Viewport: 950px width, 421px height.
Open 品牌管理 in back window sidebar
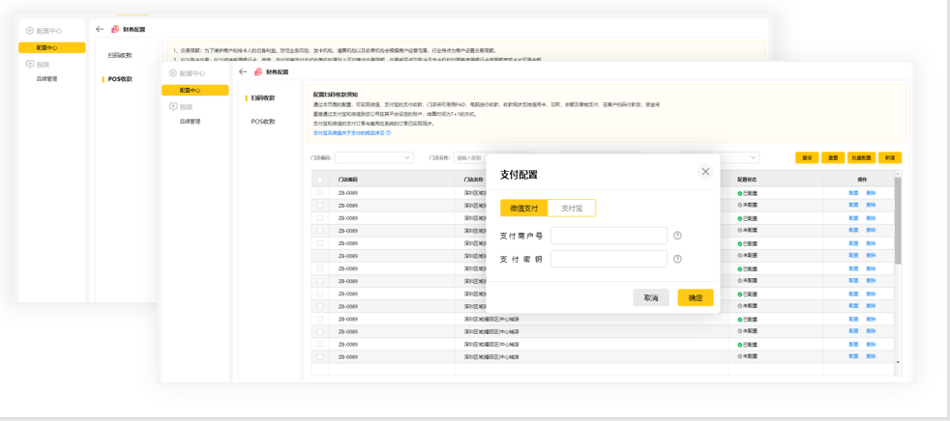46,78
